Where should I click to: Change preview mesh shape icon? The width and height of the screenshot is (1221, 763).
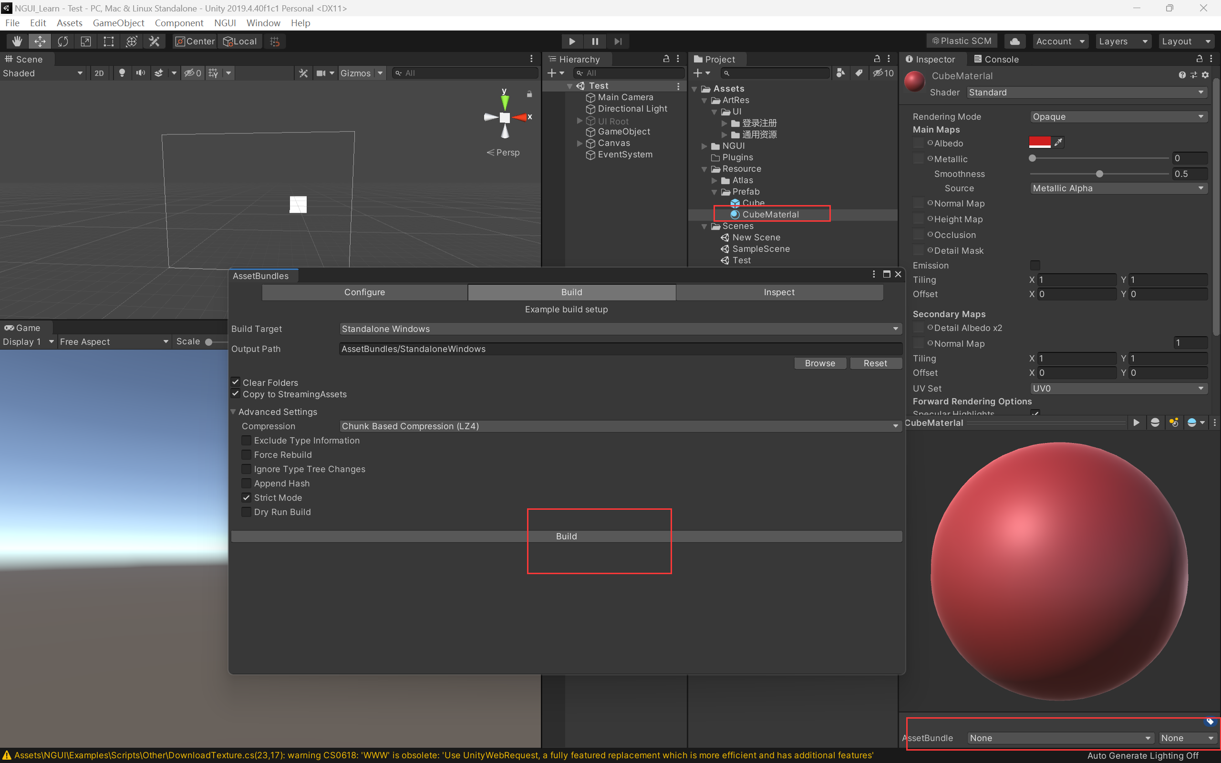click(1155, 423)
